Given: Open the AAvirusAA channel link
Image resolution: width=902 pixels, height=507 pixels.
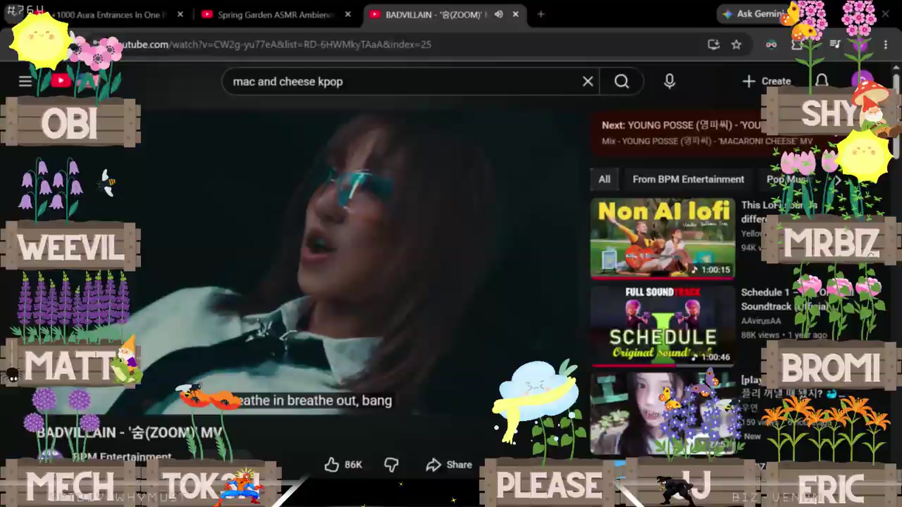Looking at the screenshot, I should (x=761, y=321).
